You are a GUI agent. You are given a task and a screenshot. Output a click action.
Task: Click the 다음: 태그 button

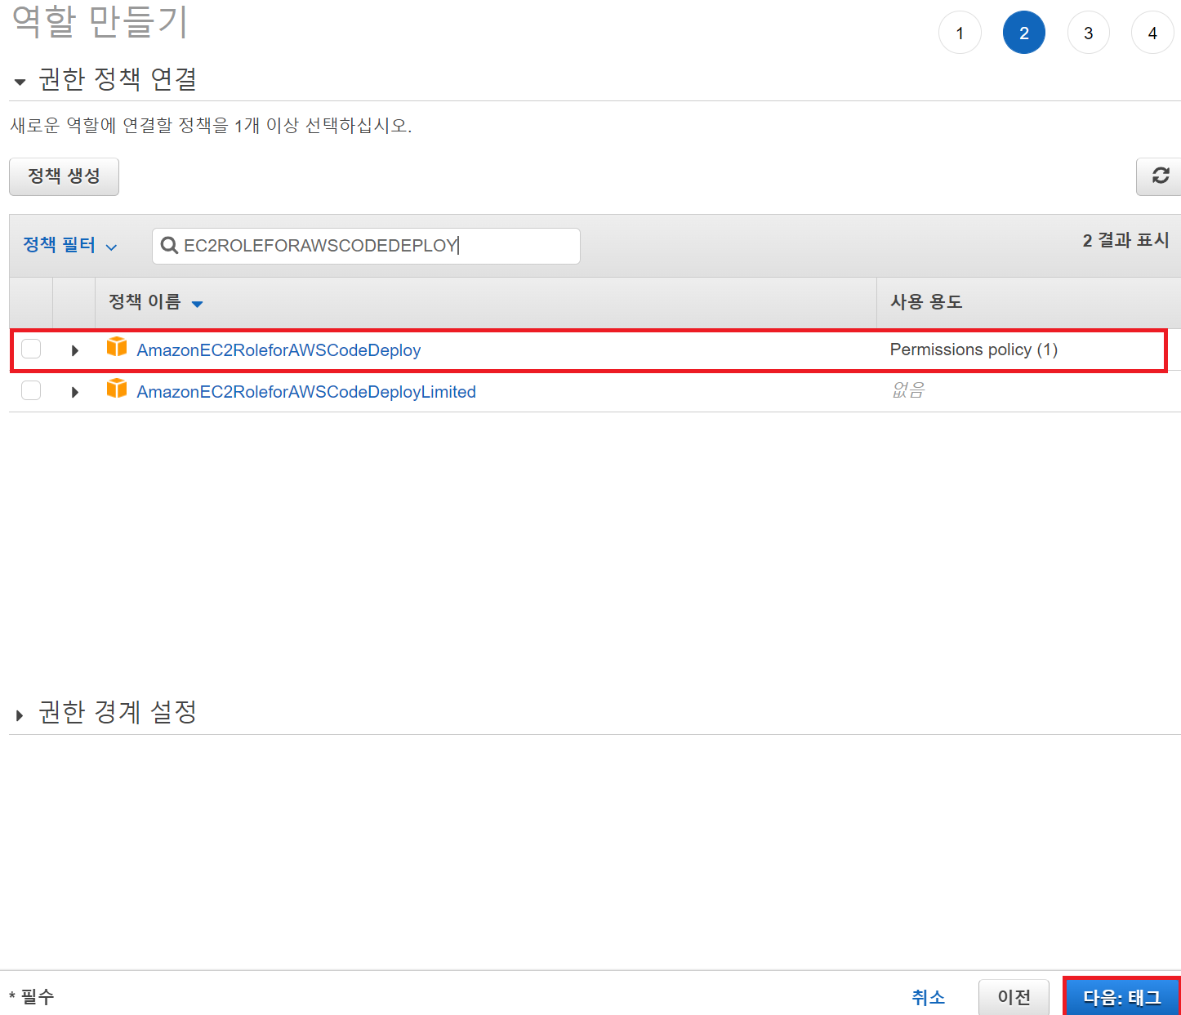1122,997
